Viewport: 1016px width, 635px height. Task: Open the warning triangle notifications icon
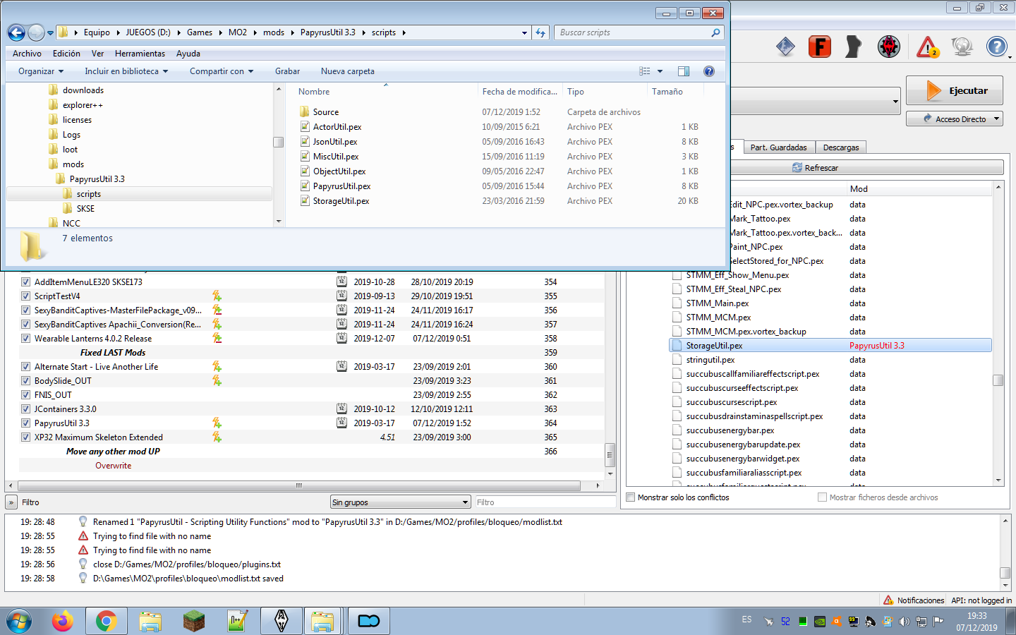click(x=928, y=47)
